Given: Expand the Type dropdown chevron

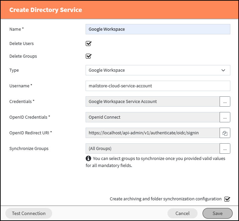Looking at the screenshot, I should pyautogui.click(x=223, y=70).
